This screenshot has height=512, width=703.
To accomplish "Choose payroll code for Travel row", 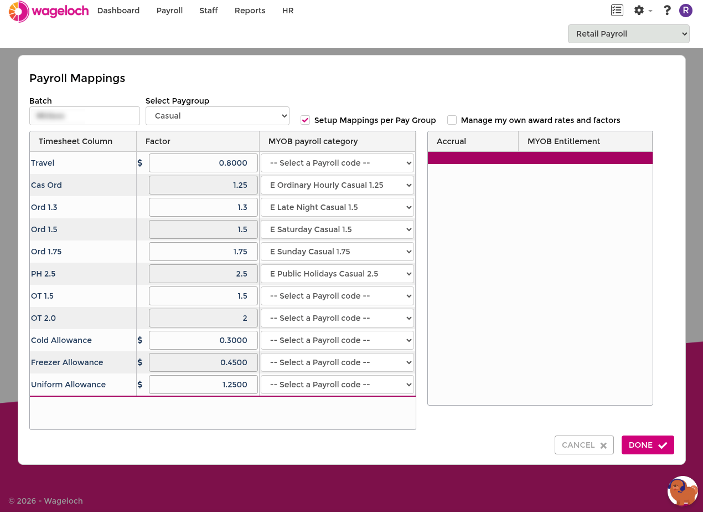I will coord(337,163).
